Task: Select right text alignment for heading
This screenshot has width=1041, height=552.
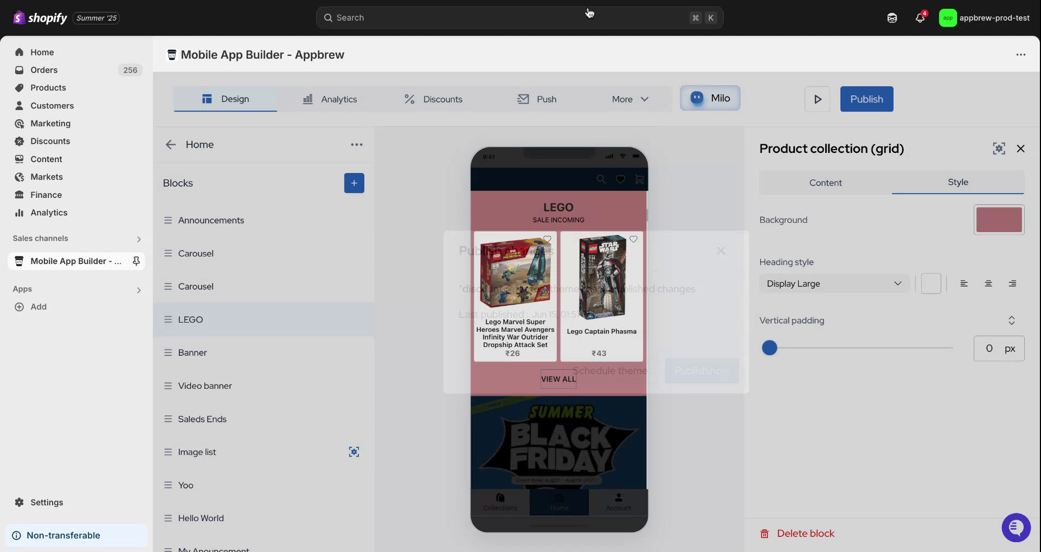Action: (x=1012, y=284)
